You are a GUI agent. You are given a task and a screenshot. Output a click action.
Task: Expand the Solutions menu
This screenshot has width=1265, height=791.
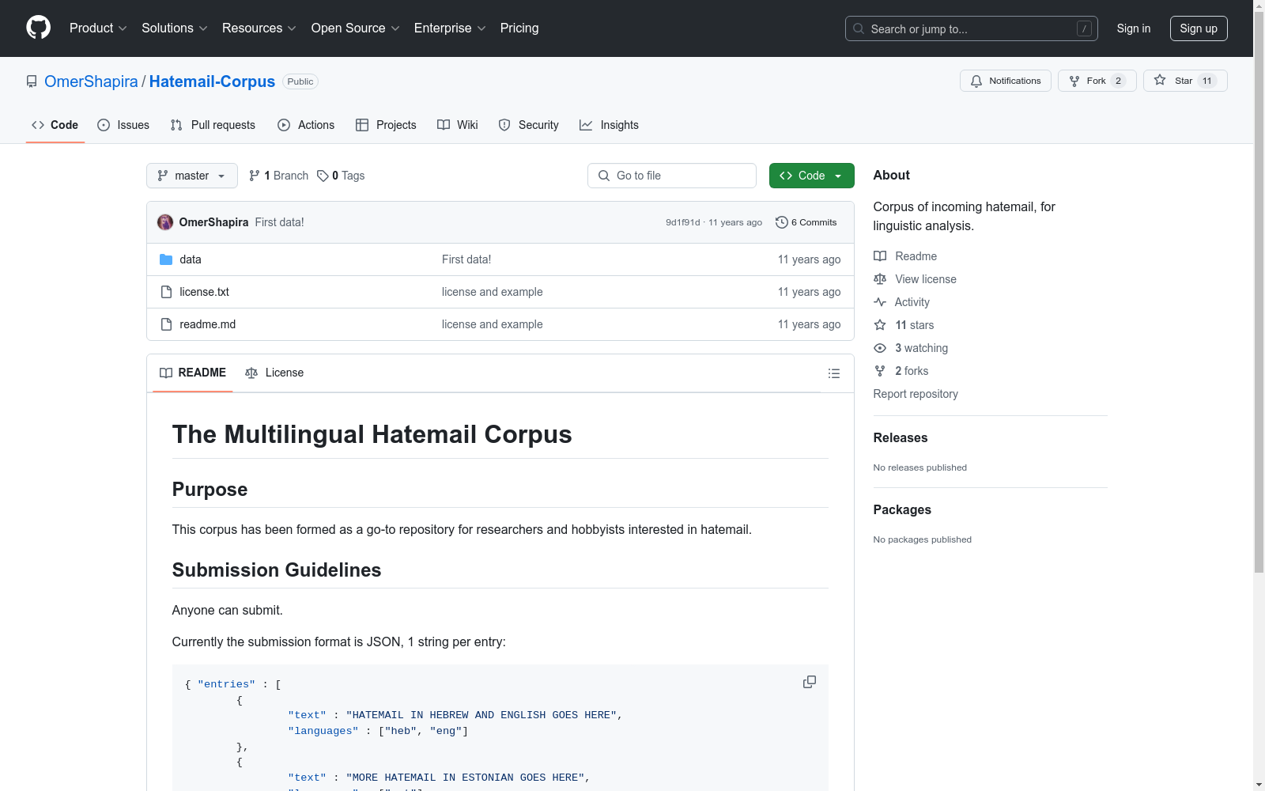click(x=175, y=28)
